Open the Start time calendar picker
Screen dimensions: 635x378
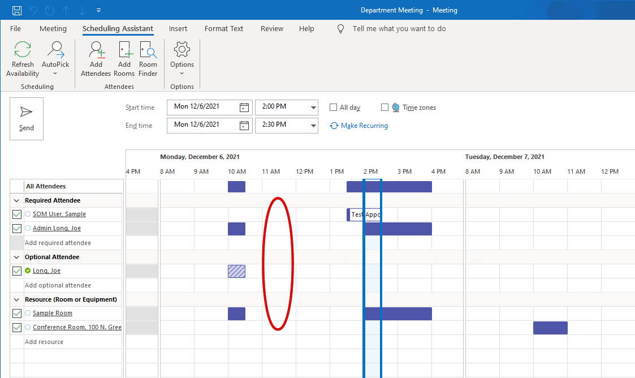click(x=244, y=108)
